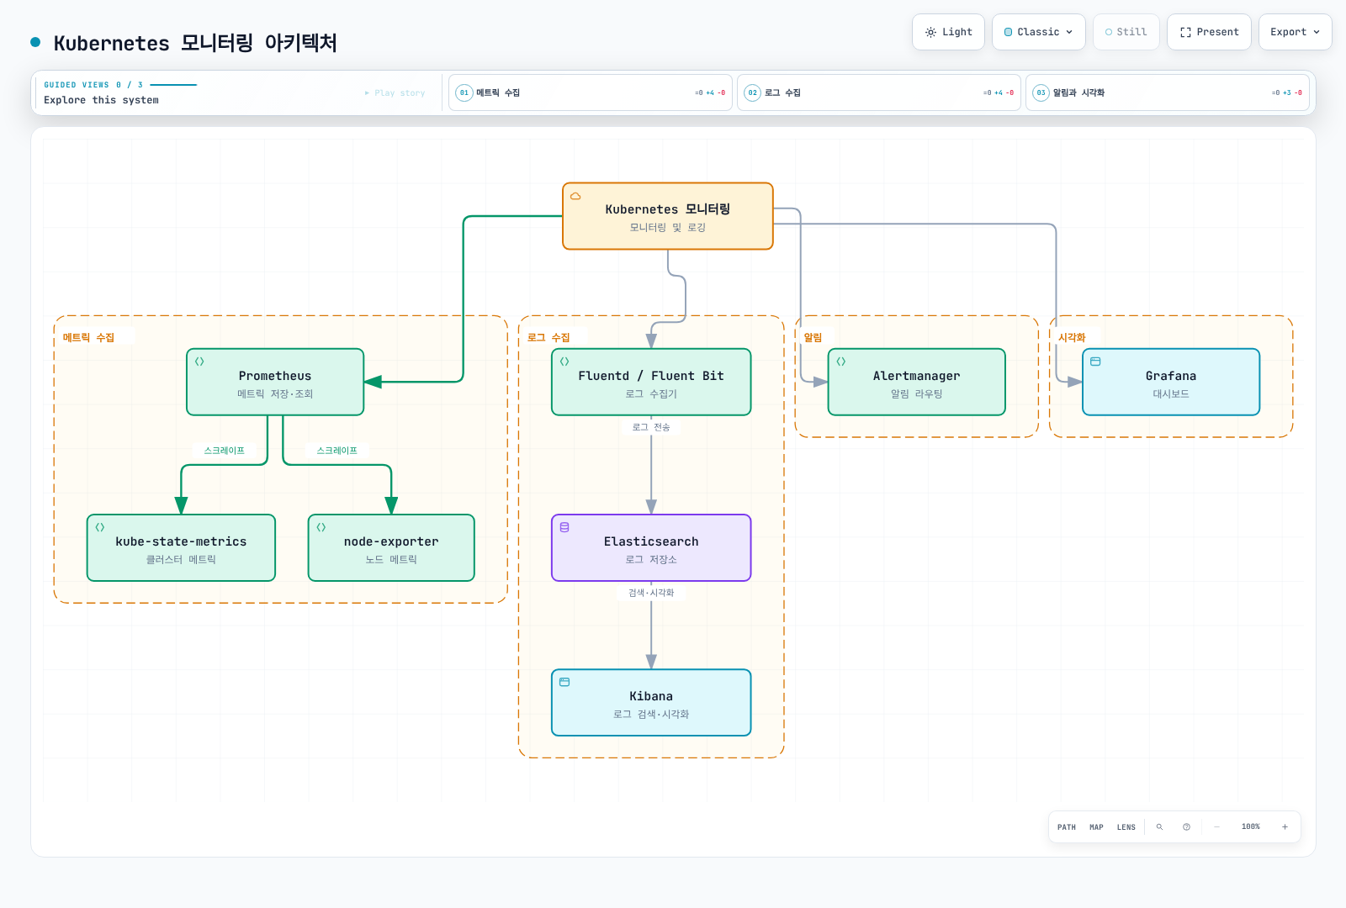Click code icon on Fluentd node
The width and height of the screenshot is (1346, 908).
pyautogui.click(x=564, y=362)
